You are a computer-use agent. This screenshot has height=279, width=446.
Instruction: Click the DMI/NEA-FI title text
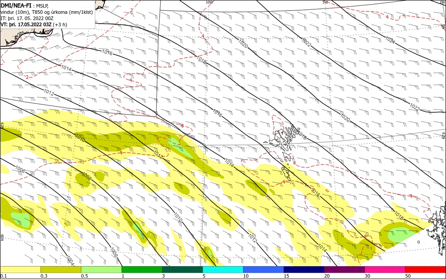coord(16,5)
